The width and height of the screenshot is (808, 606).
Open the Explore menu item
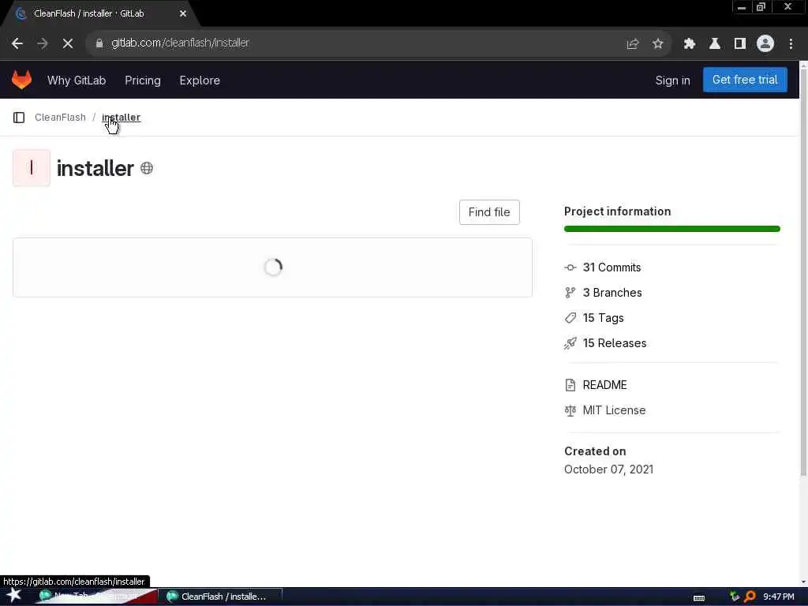point(200,80)
